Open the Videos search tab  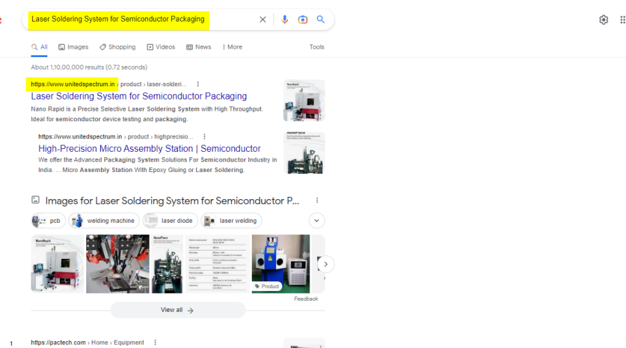pyautogui.click(x=161, y=47)
